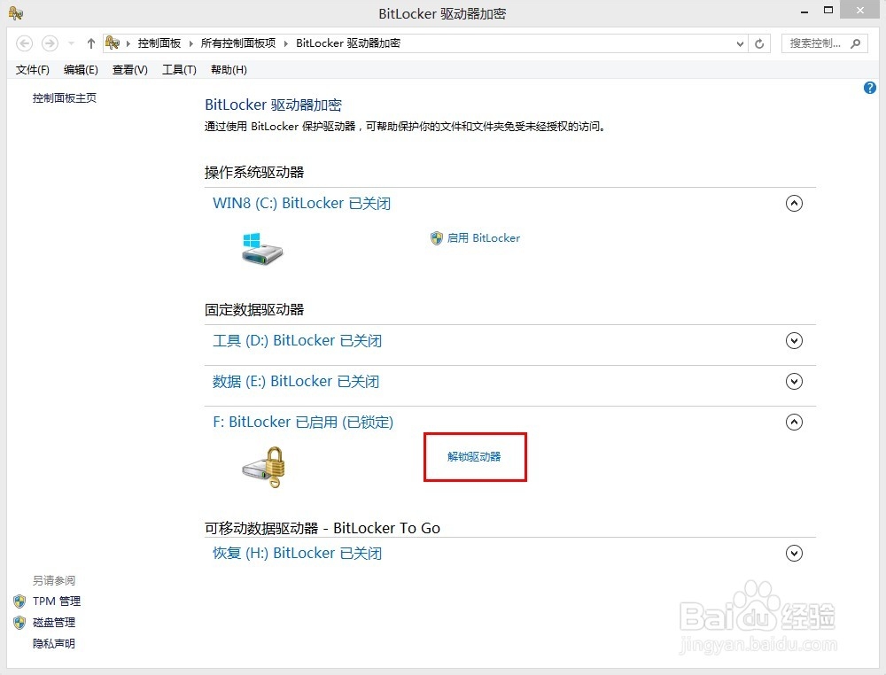Click the BitLocker 驱动器加密 breadcrumb segment

point(348,43)
